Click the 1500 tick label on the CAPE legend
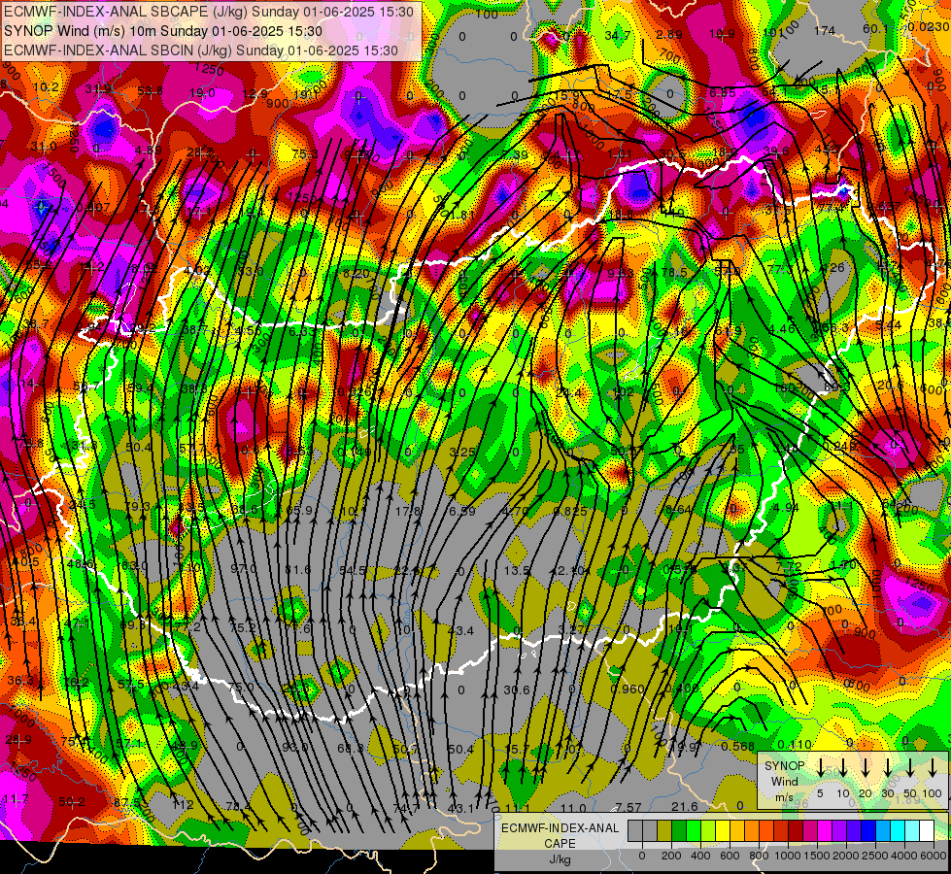The height and width of the screenshot is (874, 951). tap(817, 856)
